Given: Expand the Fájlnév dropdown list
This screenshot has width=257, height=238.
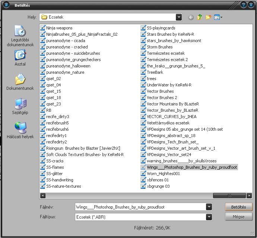Looking at the screenshot, I should 209,207.
